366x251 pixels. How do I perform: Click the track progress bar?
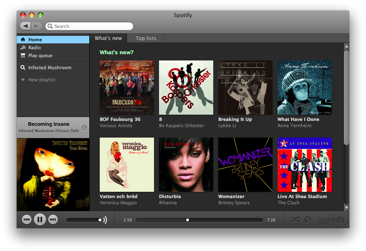[199, 220]
